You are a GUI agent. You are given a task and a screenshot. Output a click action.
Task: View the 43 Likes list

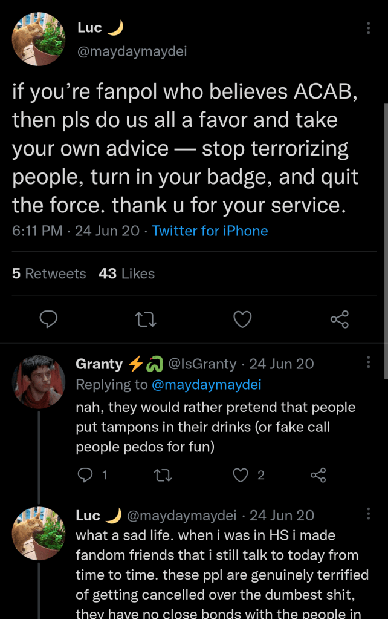126,273
